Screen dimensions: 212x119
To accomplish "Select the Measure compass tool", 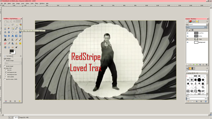I will click(x=5, y=32).
